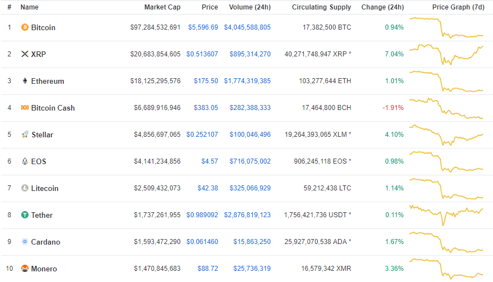Sort table by Name column header
This screenshot has height=282, width=493.
pos(30,7)
